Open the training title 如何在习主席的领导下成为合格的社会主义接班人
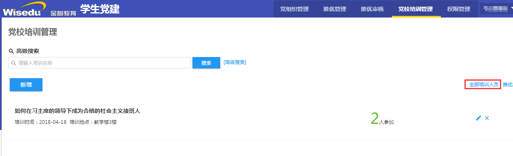The image size is (513, 156). [77, 111]
